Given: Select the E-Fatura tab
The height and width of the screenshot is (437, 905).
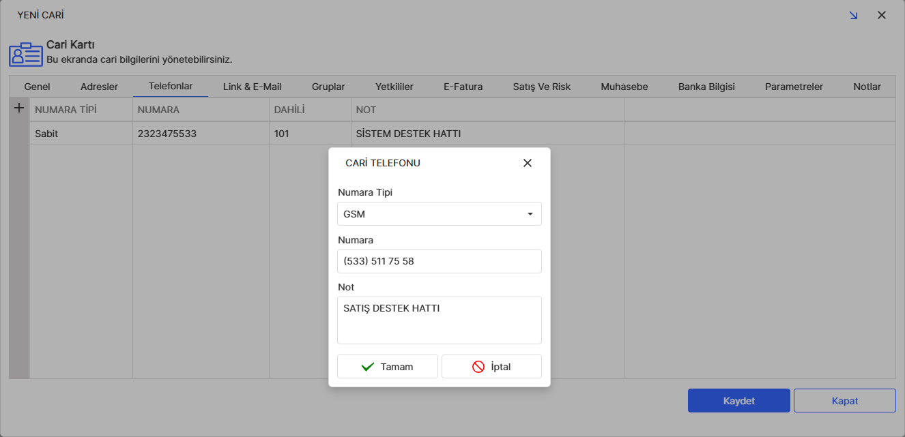Looking at the screenshot, I should pyautogui.click(x=463, y=87).
